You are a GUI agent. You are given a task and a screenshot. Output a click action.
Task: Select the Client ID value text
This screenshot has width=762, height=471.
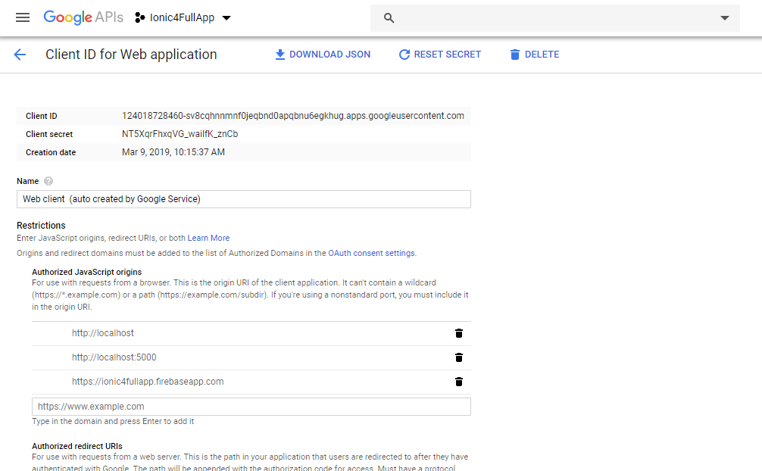coord(293,116)
